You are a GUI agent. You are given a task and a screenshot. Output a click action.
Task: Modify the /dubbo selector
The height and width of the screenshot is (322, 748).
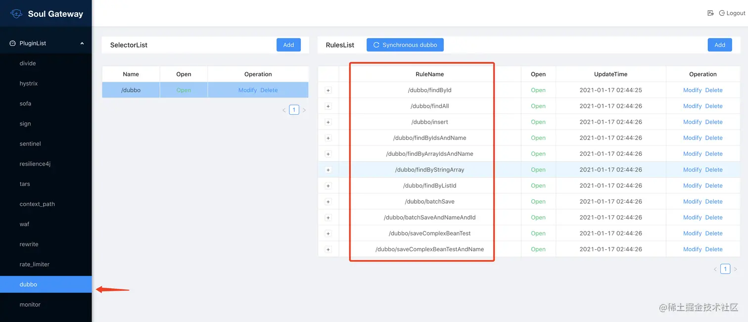pyautogui.click(x=247, y=90)
